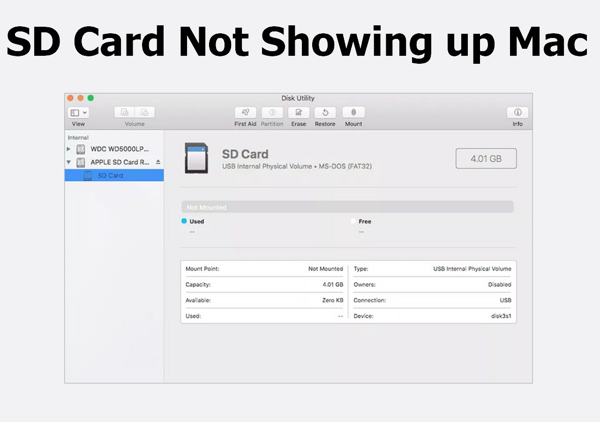This screenshot has width=600, height=422.
Task: Select the WDC WD5000LP internal disk
Action: (x=115, y=149)
